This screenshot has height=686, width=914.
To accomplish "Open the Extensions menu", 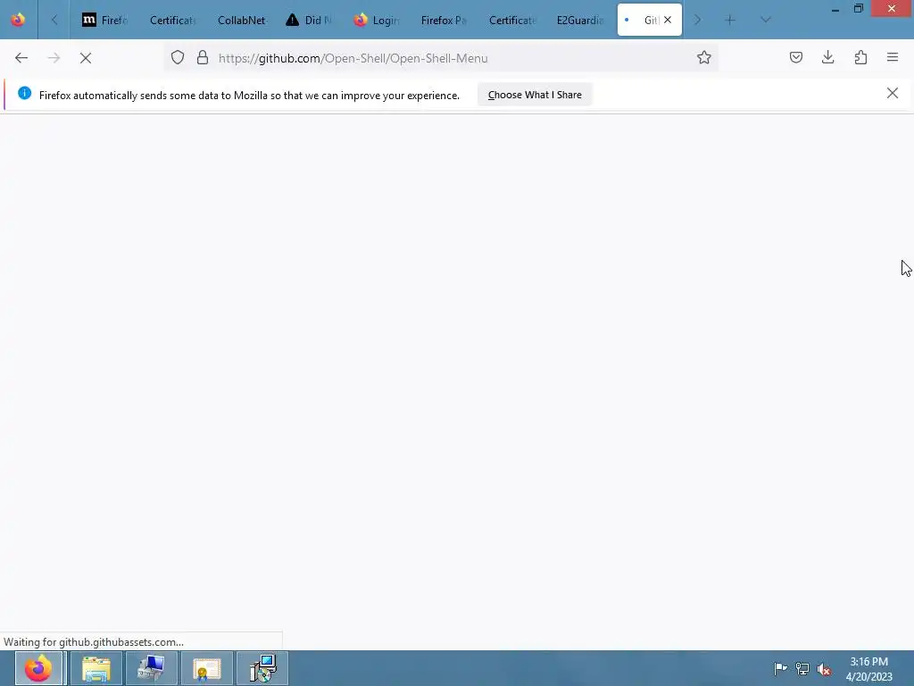I will 860,58.
